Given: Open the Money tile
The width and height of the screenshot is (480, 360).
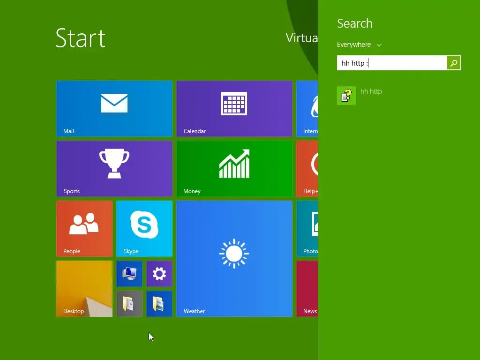Looking at the screenshot, I should pos(234,169).
